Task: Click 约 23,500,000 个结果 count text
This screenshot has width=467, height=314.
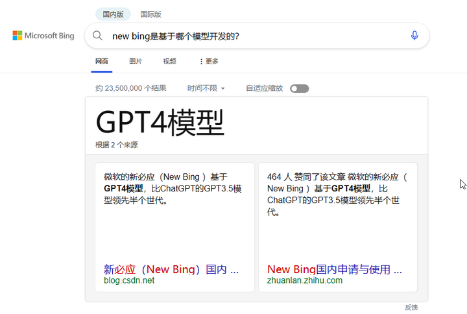Action: pyautogui.click(x=131, y=88)
